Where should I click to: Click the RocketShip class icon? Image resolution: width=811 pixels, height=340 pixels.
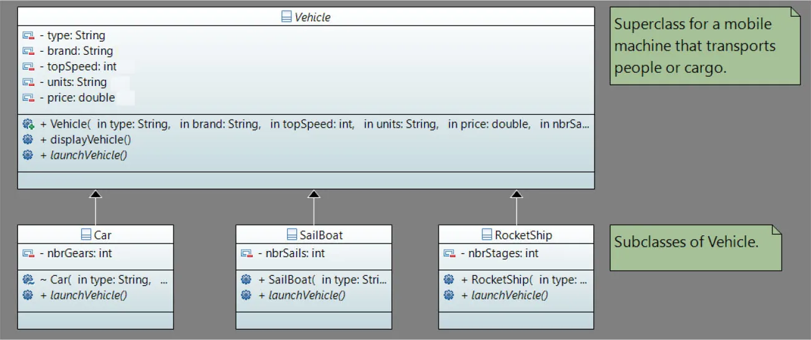(487, 235)
